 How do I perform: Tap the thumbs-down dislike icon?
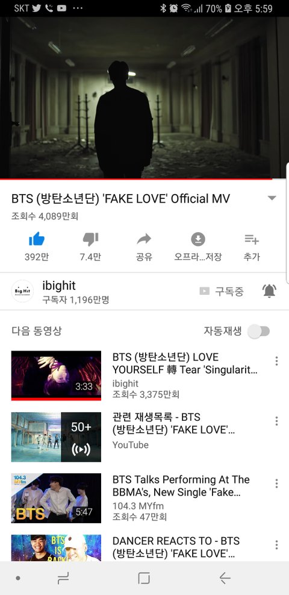click(x=90, y=239)
